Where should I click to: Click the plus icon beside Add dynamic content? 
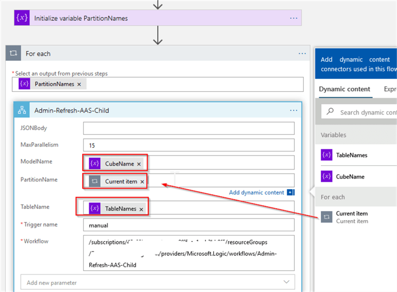click(290, 192)
